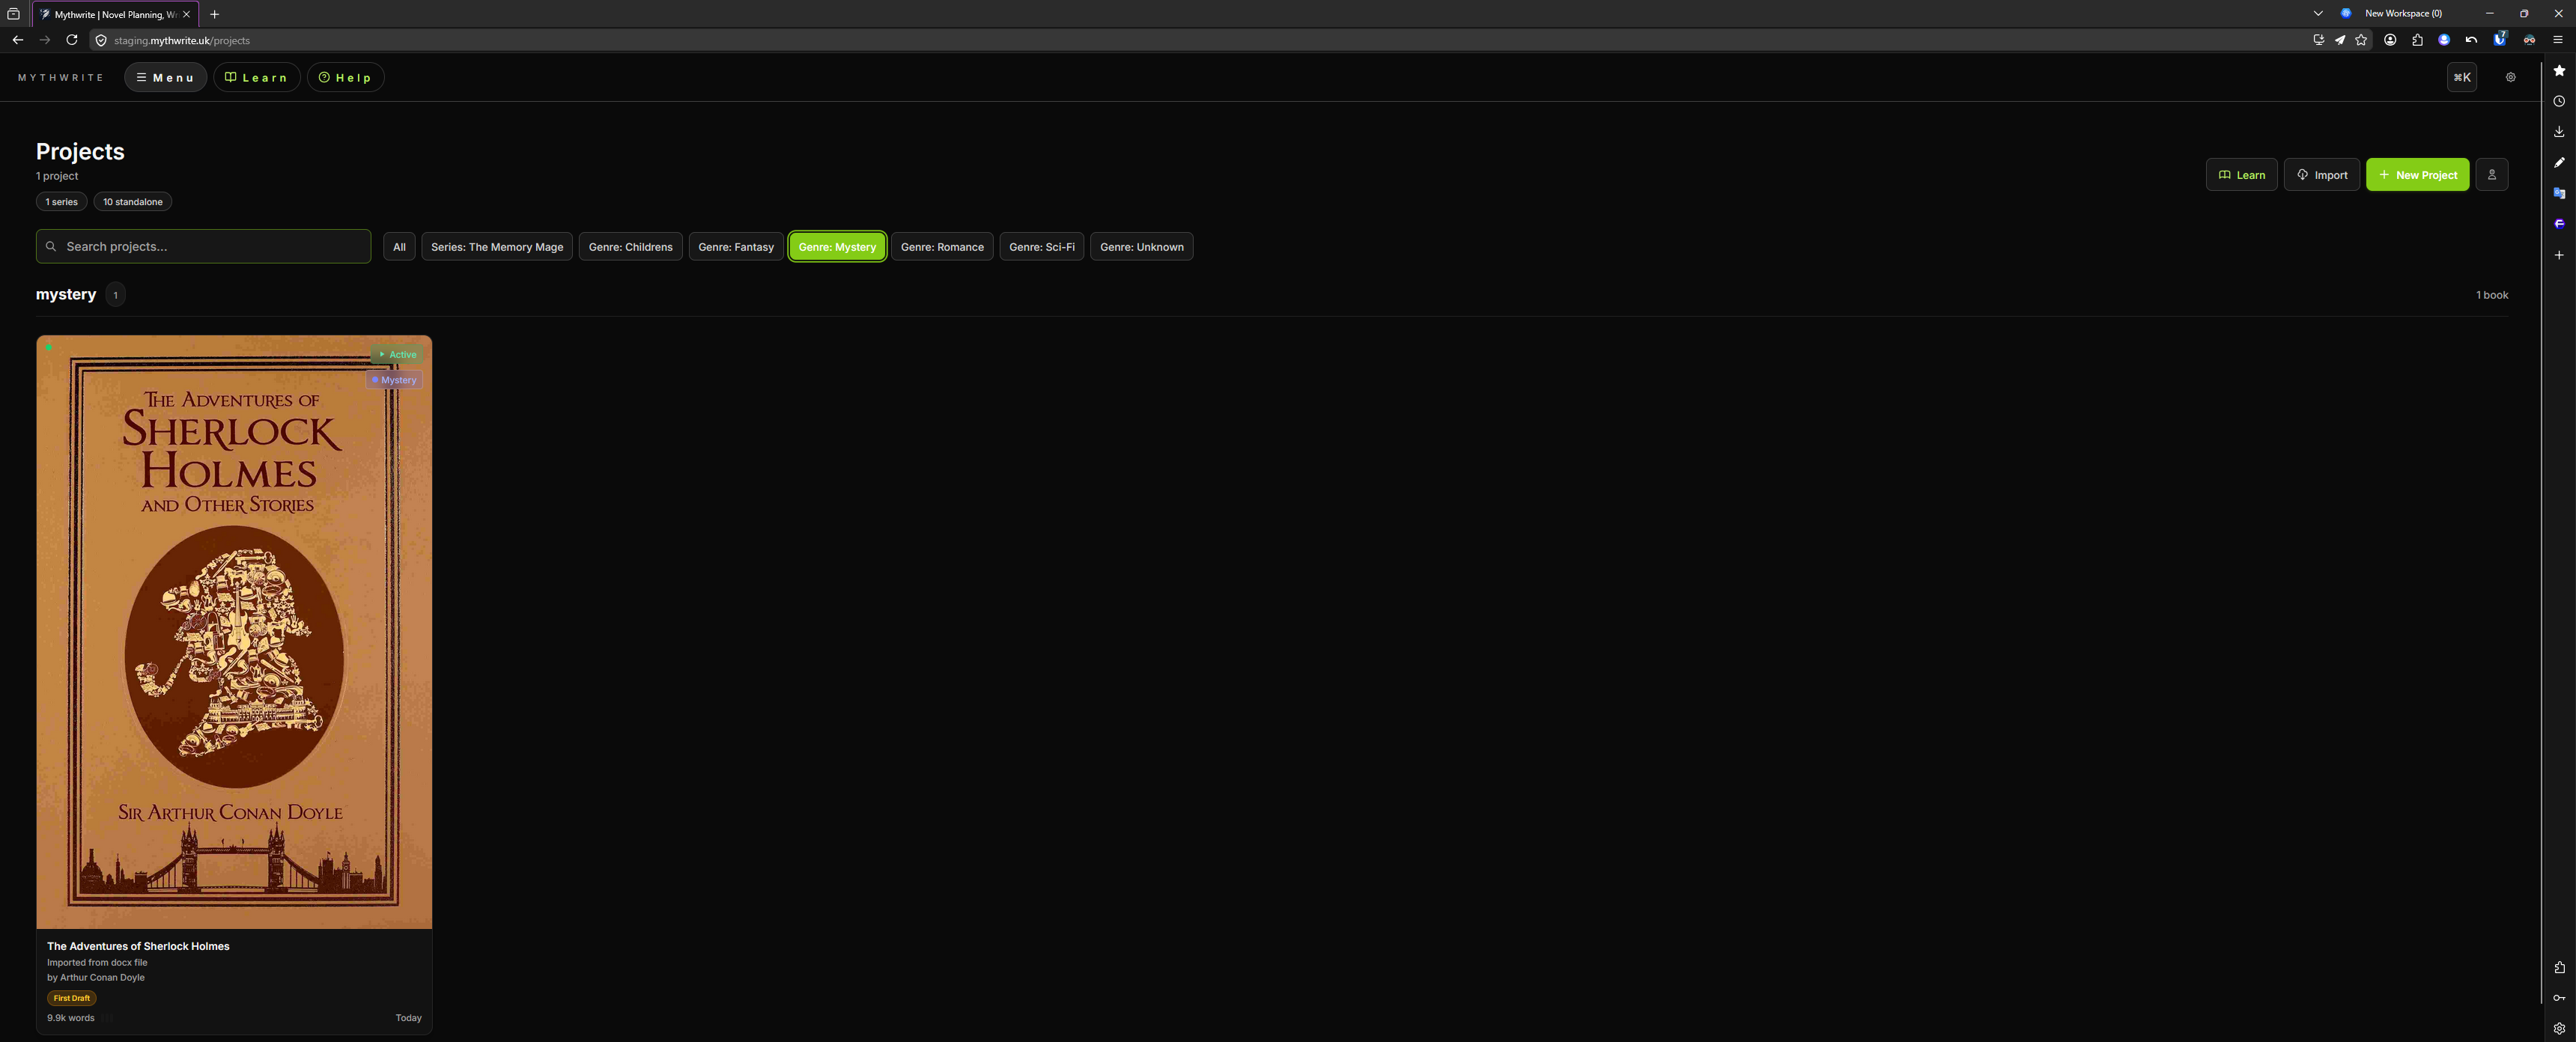The width and height of the screenshot is (2576, 1042).
Task: Open a new browser tab
Action: 214,14
